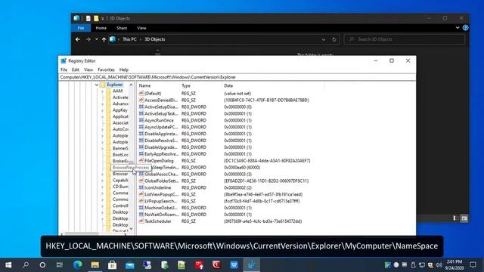Select the MachineOobeU... DWORD icon
484x272 pixels.
141,208
